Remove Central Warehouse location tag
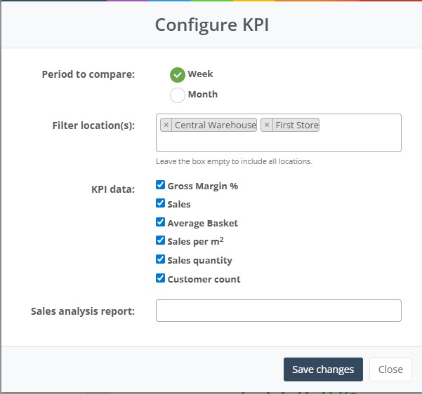This screenshot has height=394, width=422. tap(166, 125)
